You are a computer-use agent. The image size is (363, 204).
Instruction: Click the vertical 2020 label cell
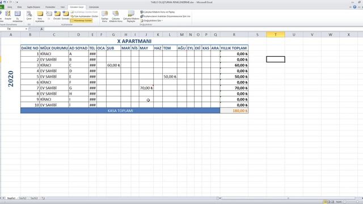point(11,79)
